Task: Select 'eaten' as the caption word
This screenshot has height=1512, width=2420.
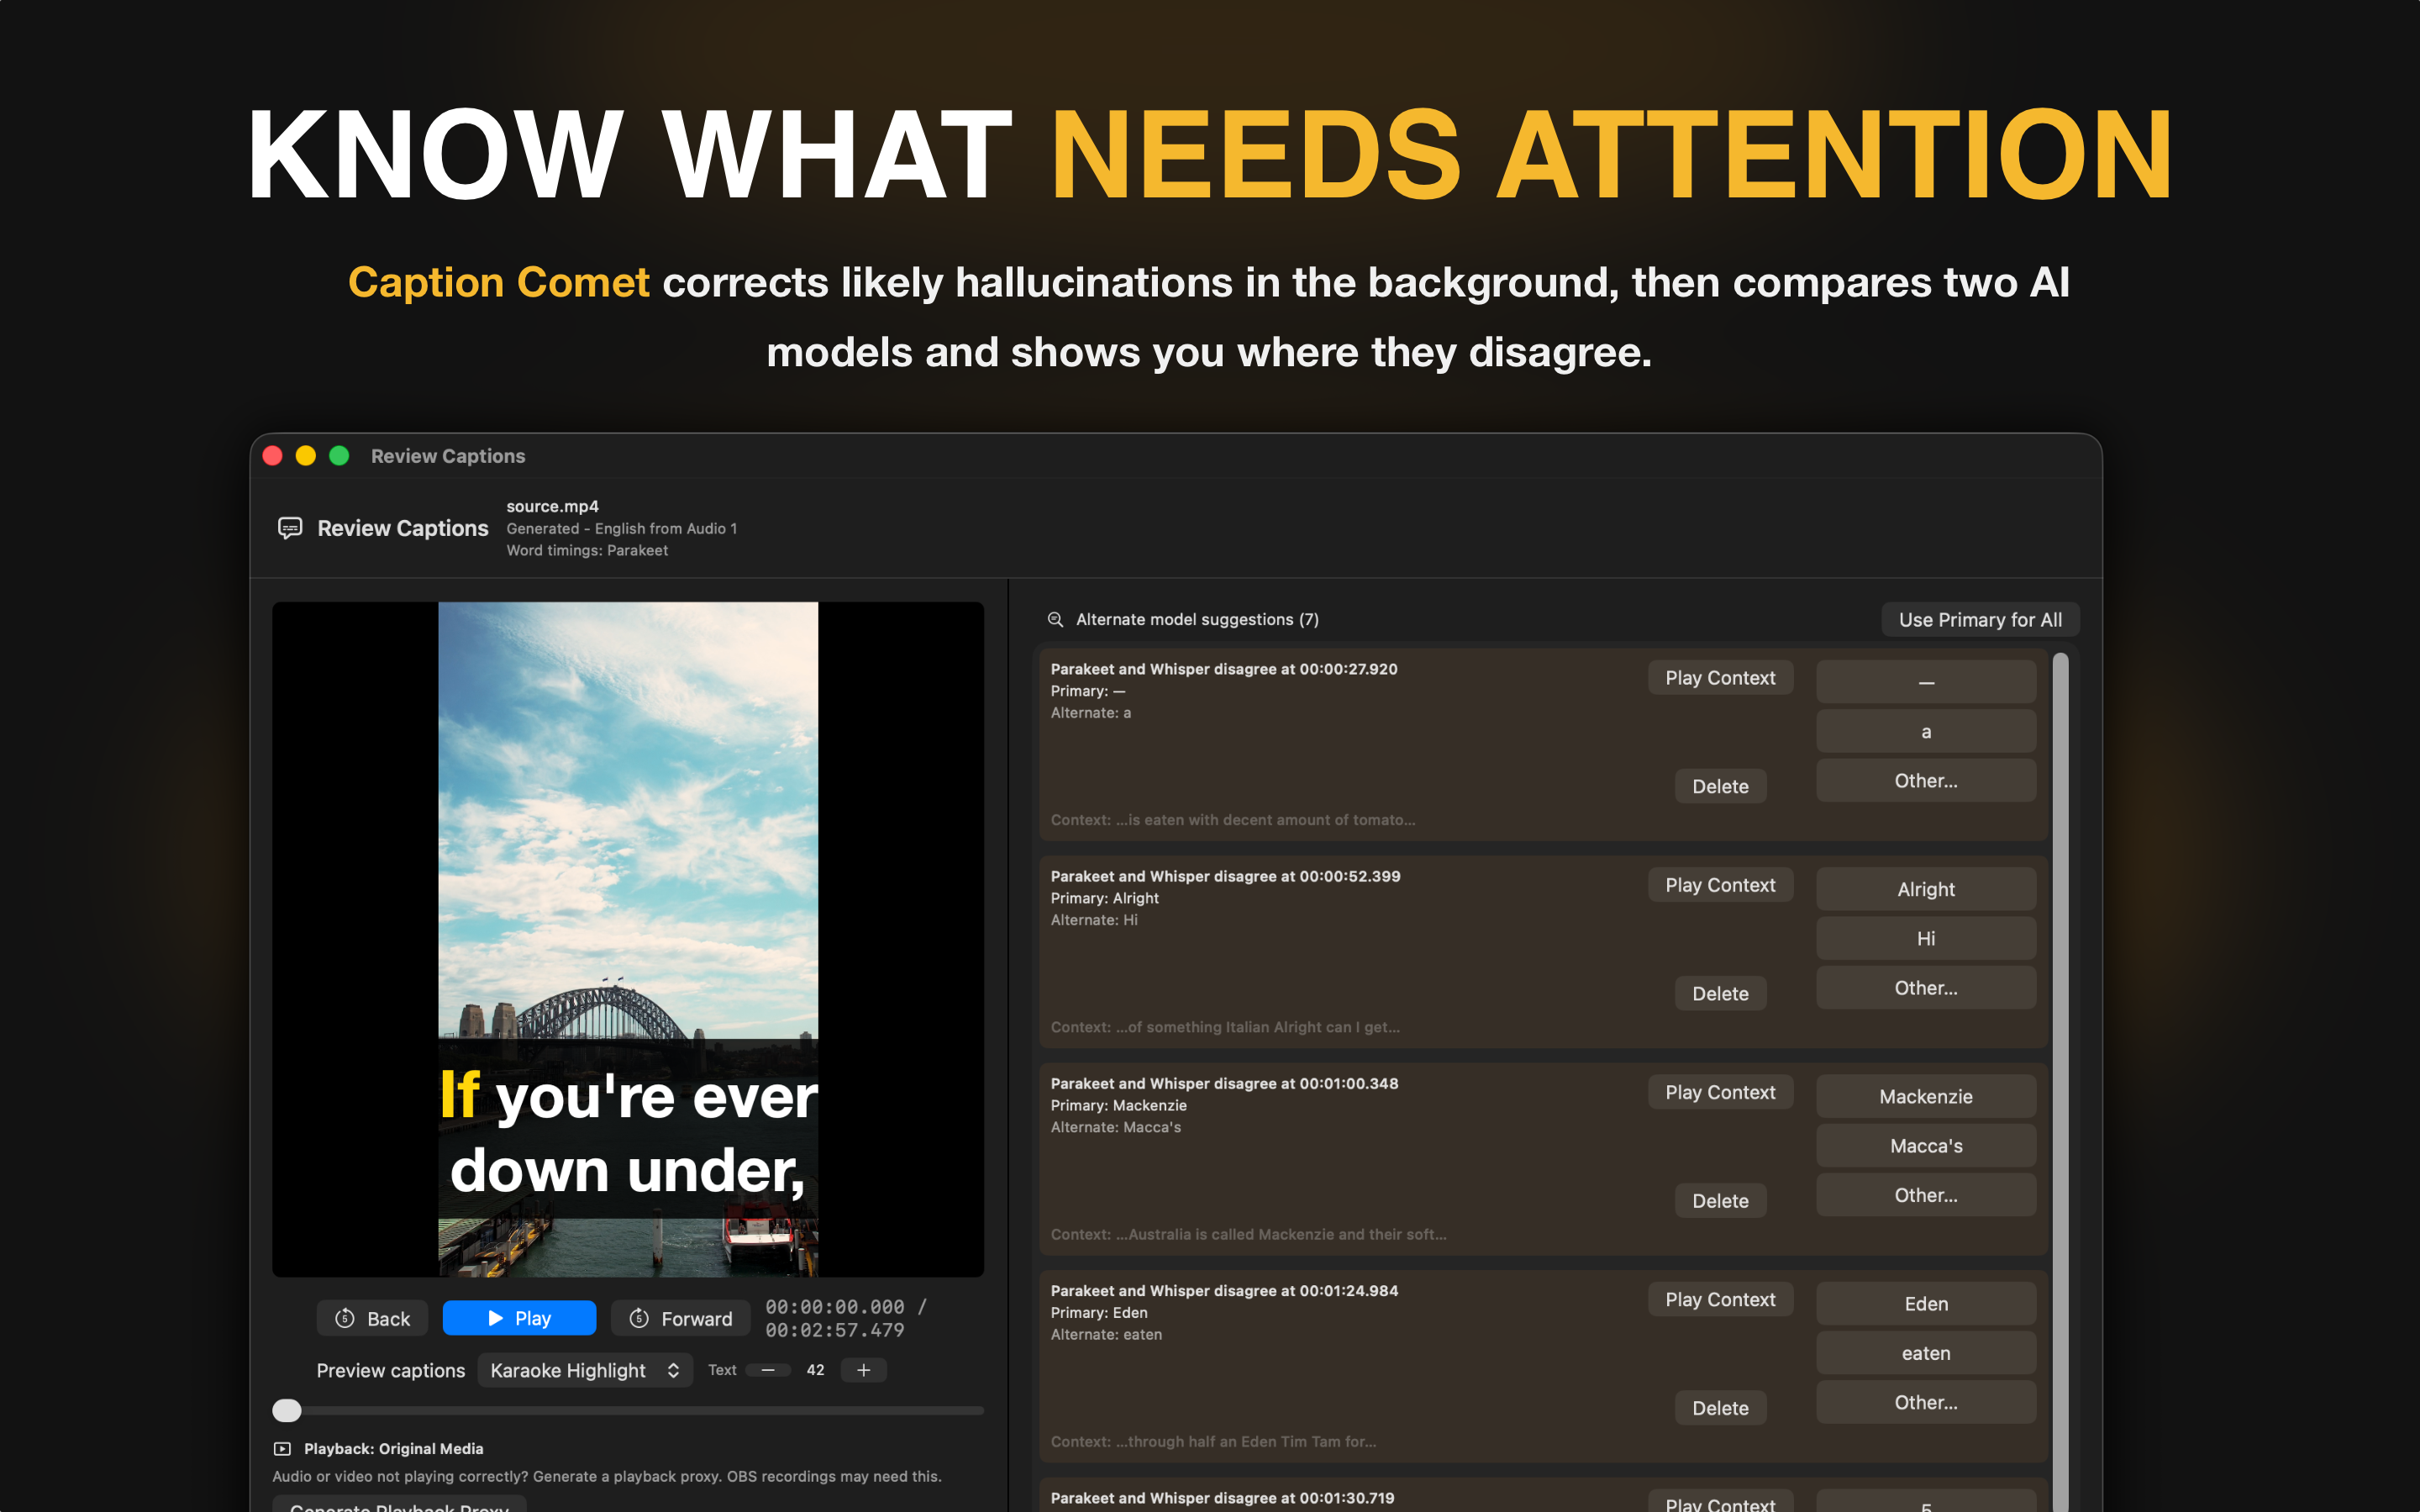Action: [x=1926, y=1352]
